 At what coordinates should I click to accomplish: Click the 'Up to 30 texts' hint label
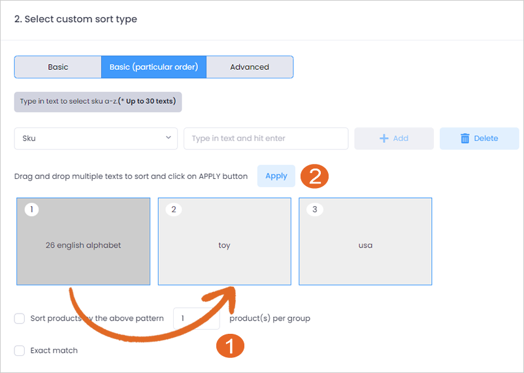click(98, 102)
